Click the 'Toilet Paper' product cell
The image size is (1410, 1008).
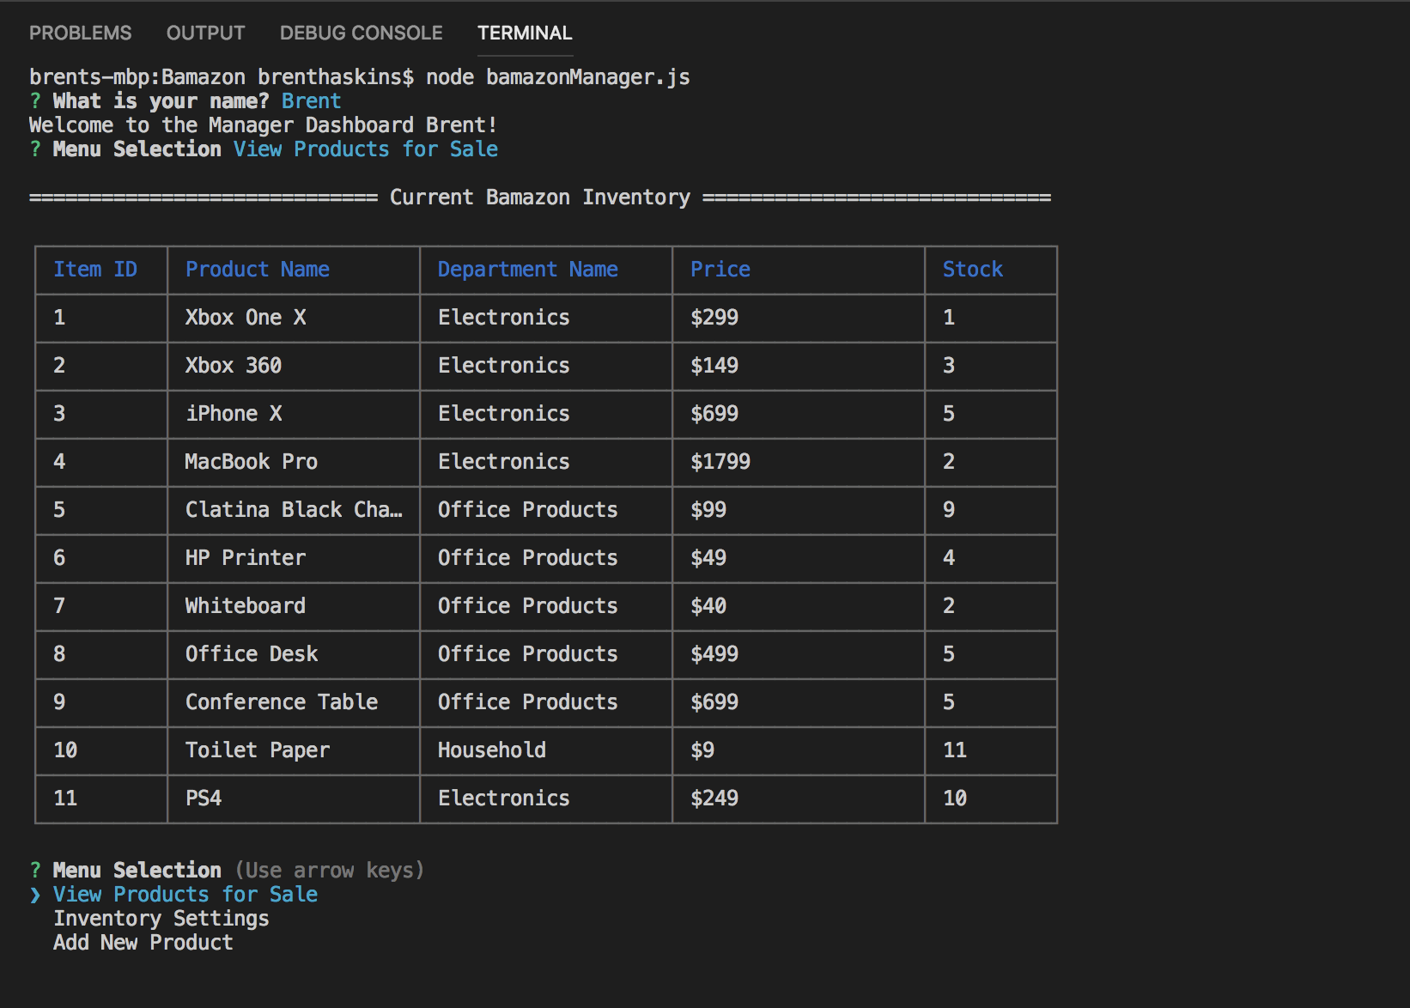tap(294, 750)
